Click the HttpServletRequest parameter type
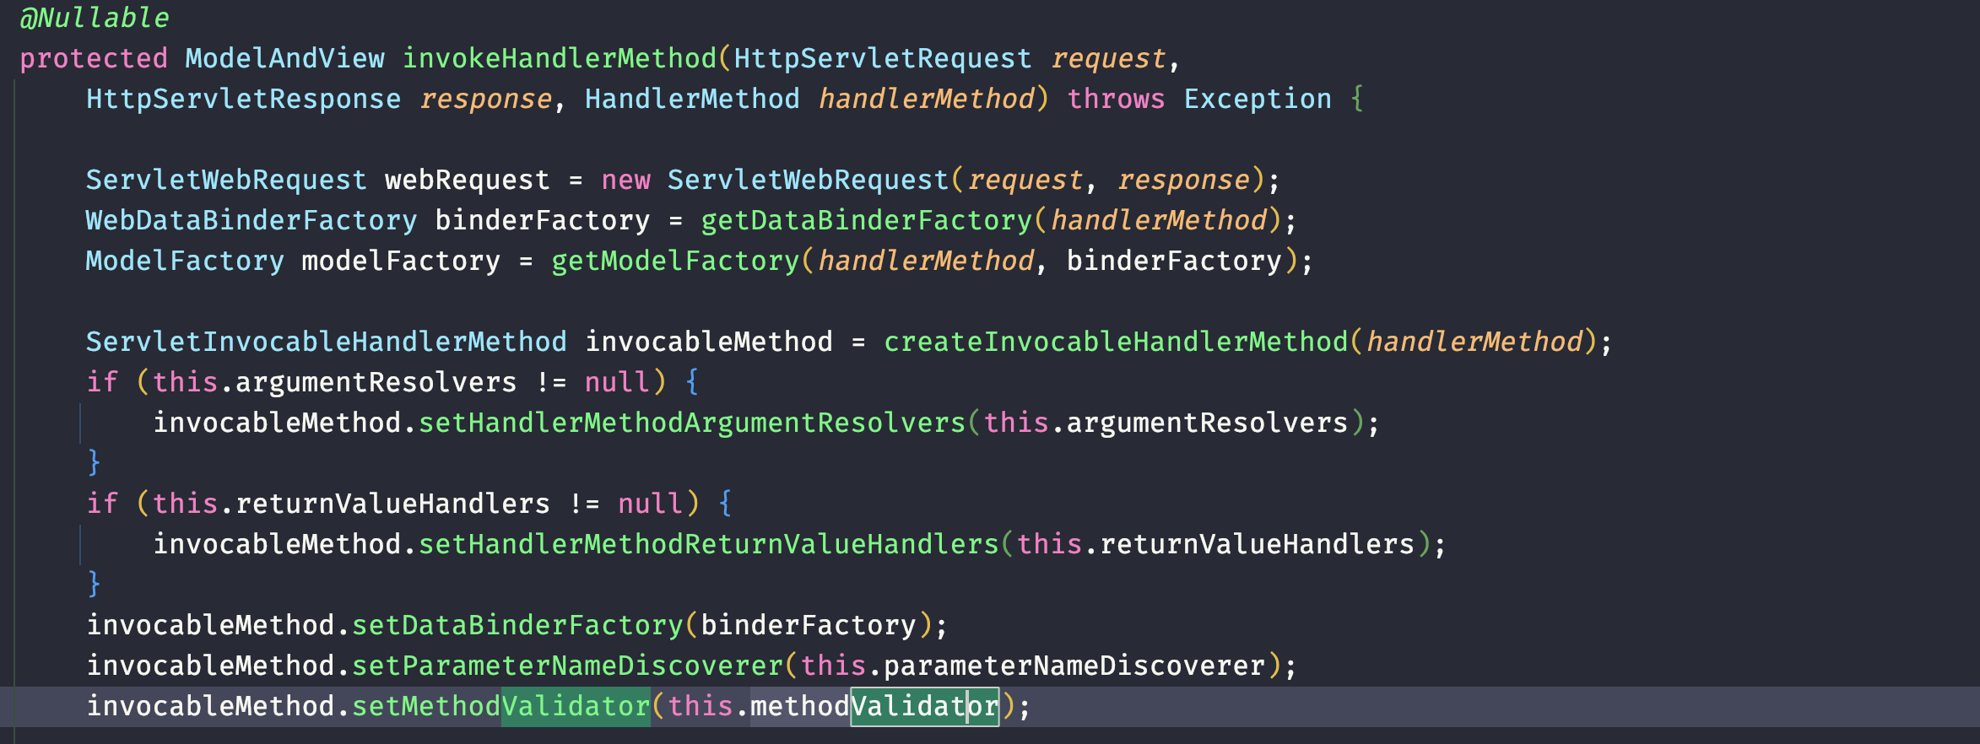Viewport: 1980px width, 744px height. click(x=882, y=58)
